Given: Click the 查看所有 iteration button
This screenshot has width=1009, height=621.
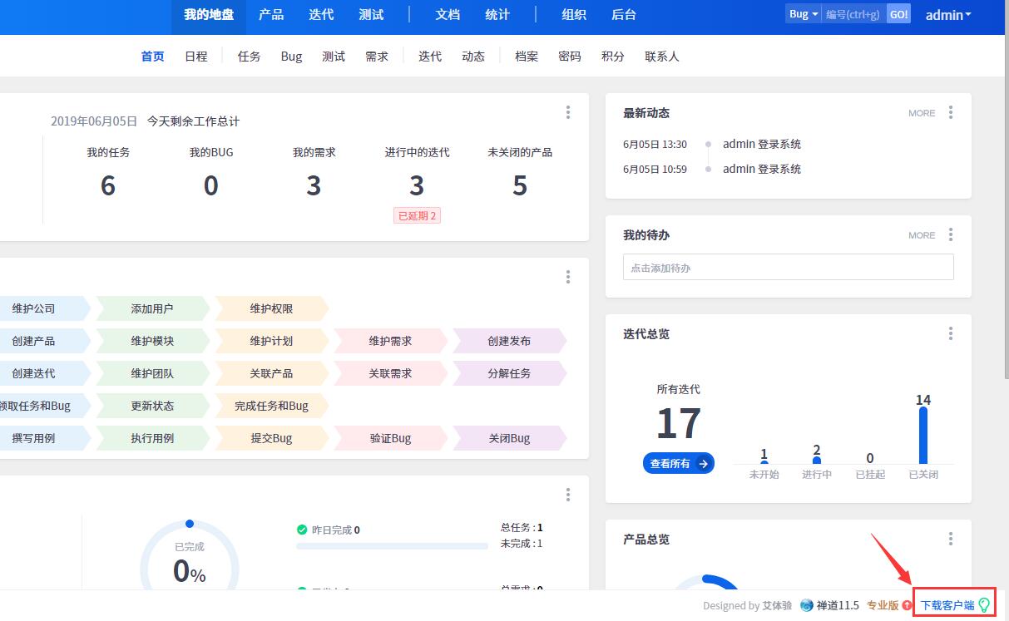Looking at the screenshot, I should click(x=678, y=463).
